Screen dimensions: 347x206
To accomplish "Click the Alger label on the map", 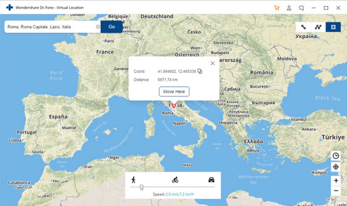I will 114,158.
